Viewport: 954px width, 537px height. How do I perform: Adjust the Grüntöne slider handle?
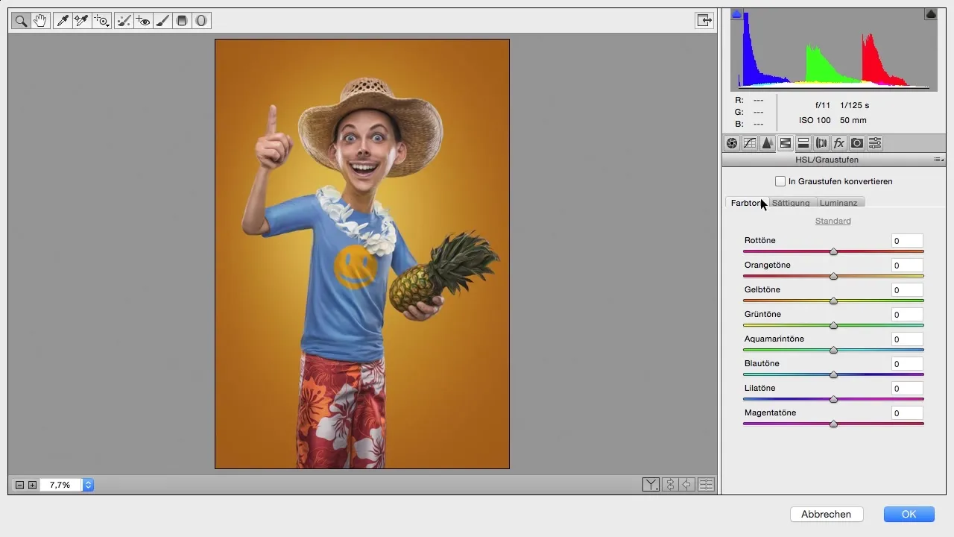click(834, 326)
